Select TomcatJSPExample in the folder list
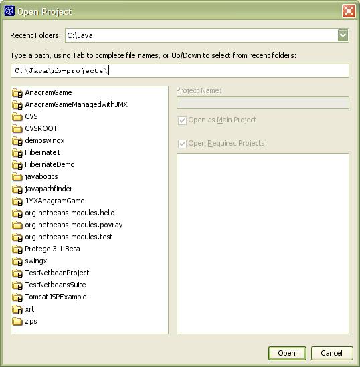This screenshot has width=360, height=367. 56,297
